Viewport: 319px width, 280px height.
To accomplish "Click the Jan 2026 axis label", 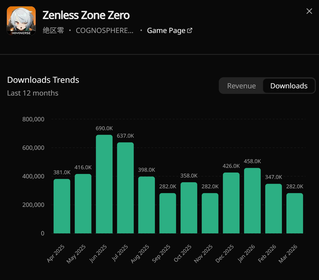I will click(x=246, y=253).
